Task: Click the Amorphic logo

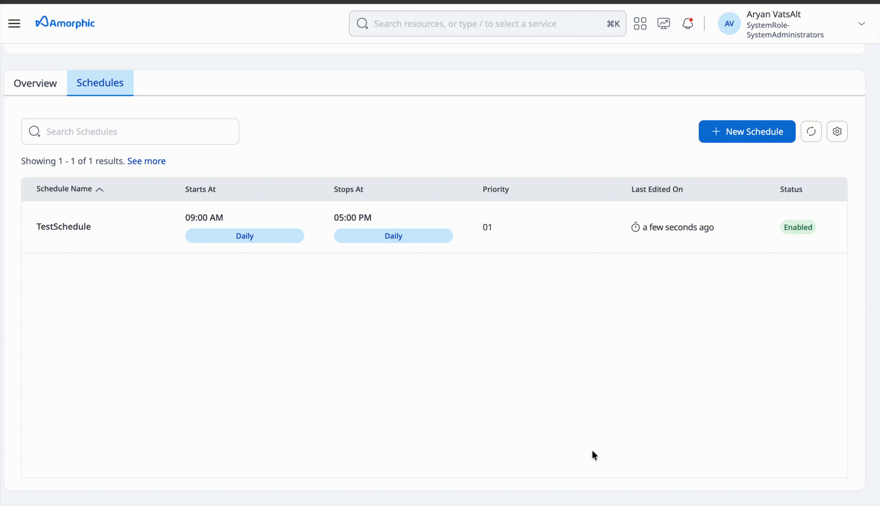Action: click(65, 23)
